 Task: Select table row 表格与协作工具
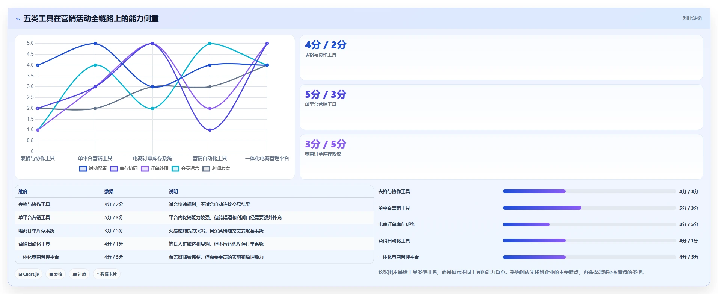[194, 204]
